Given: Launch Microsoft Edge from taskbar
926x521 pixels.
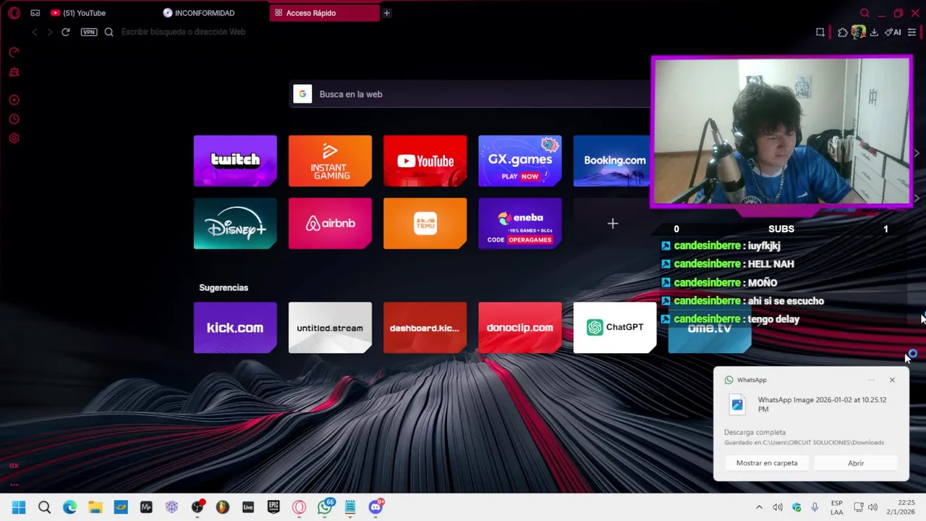Looking at the screenshot, I should click(69, 507).
